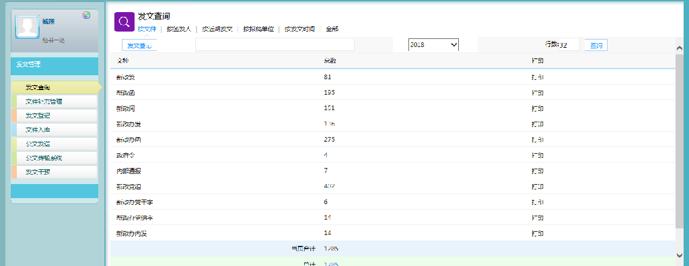This screenshot has height=266, width=689.
Task: Click the count 402
Action: coord(329,187)
